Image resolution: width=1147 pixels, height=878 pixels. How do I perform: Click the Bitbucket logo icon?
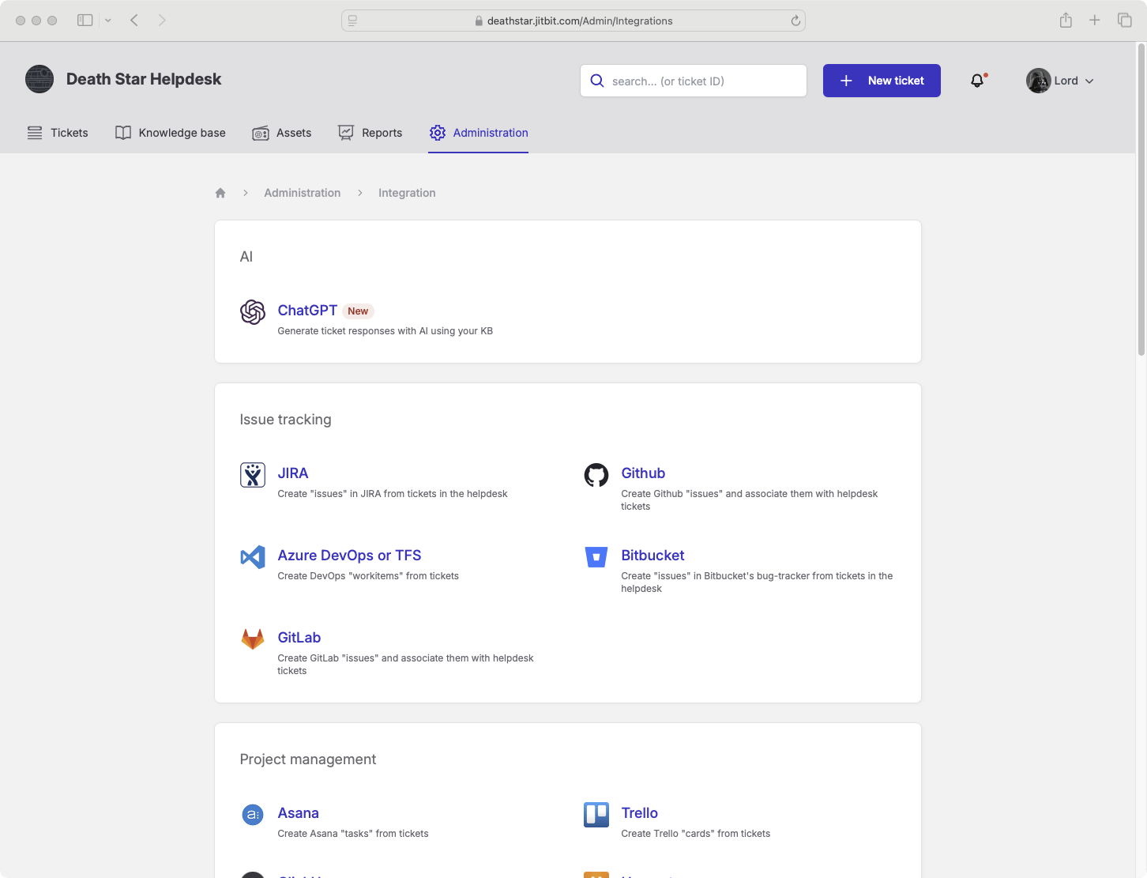[x=596, y=557]
